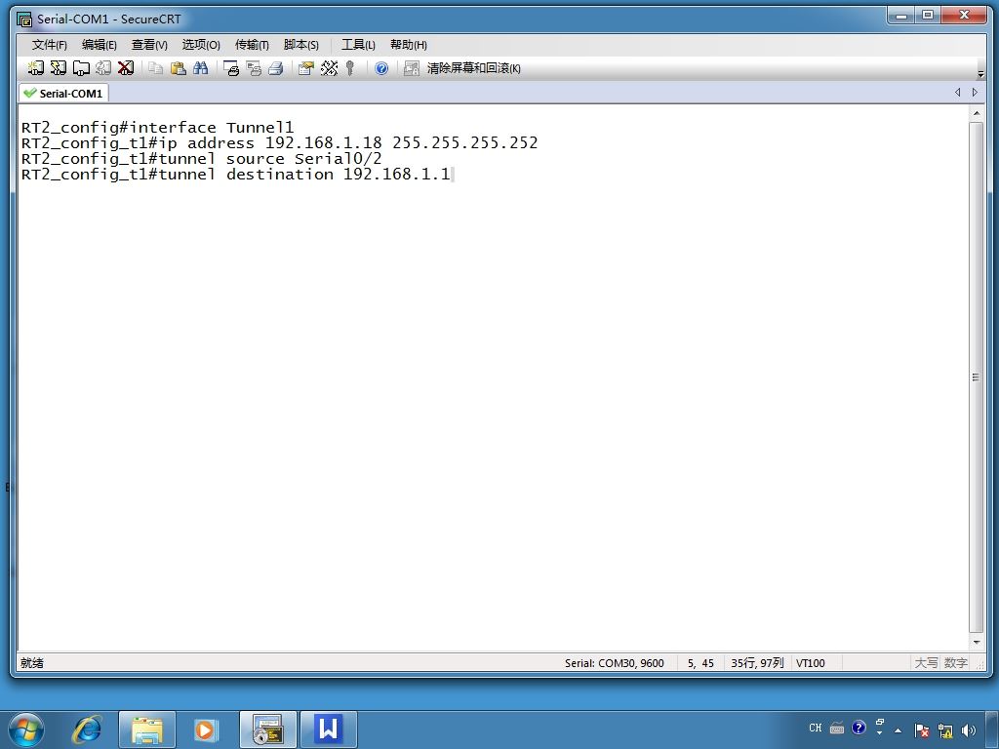Select the Serial-COM1 session tab
The image size is (999, 749).
[x=63, y=93]
